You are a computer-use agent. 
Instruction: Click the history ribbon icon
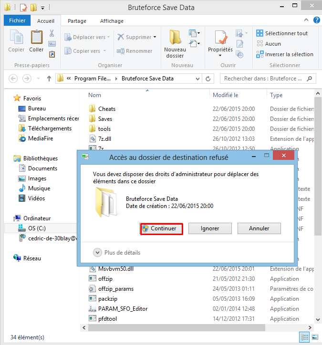(239, 54)
